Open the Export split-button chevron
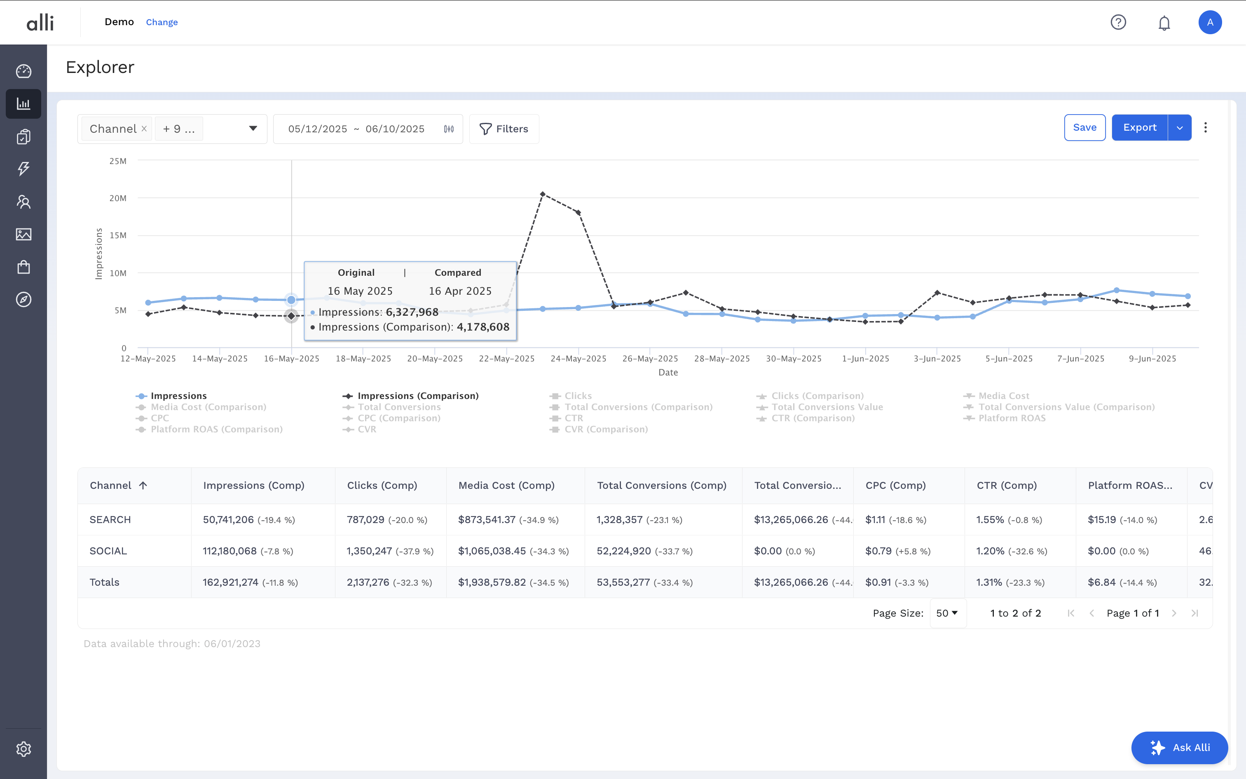 1180,127
